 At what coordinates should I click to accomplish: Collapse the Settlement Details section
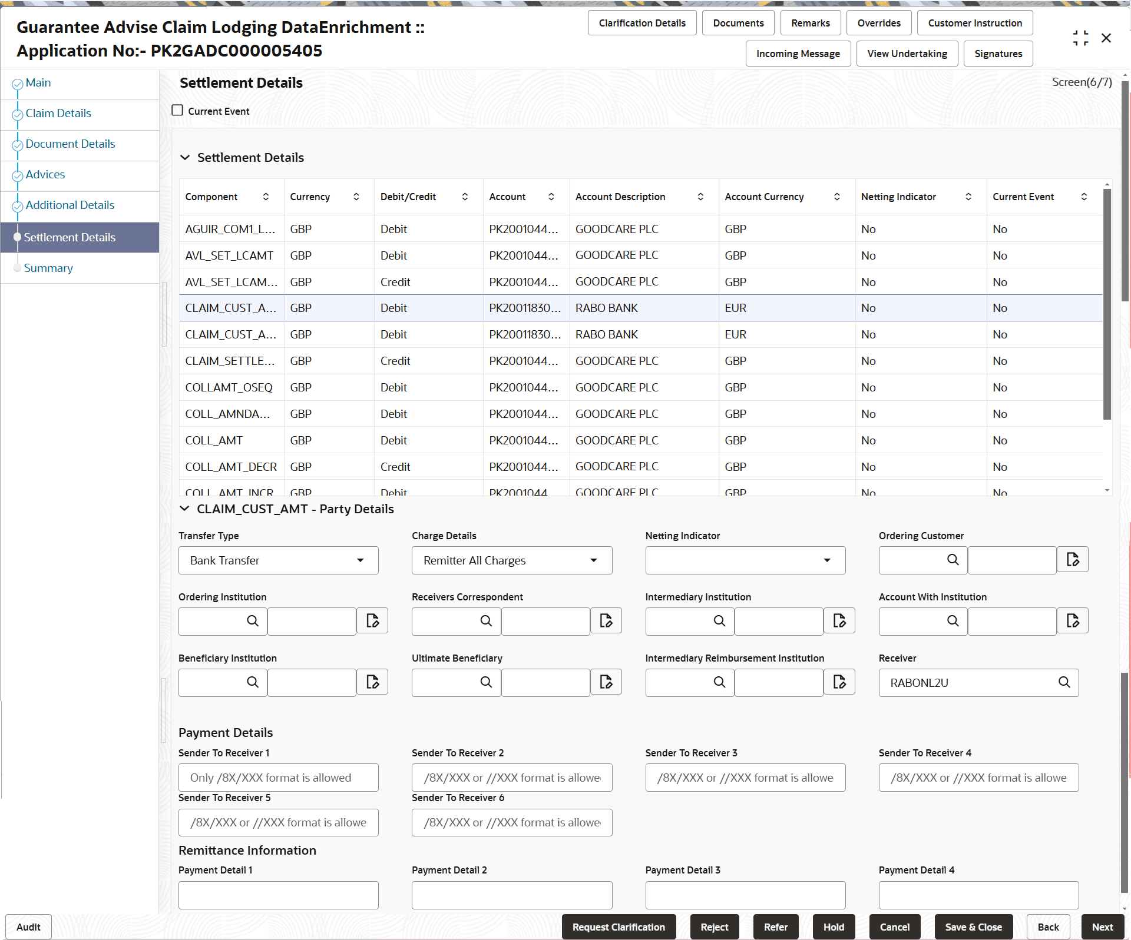(185, 158)
